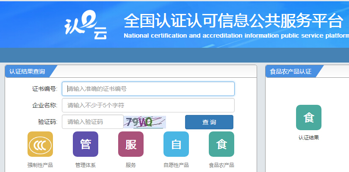Click the 认e云 platform logo

85,26
